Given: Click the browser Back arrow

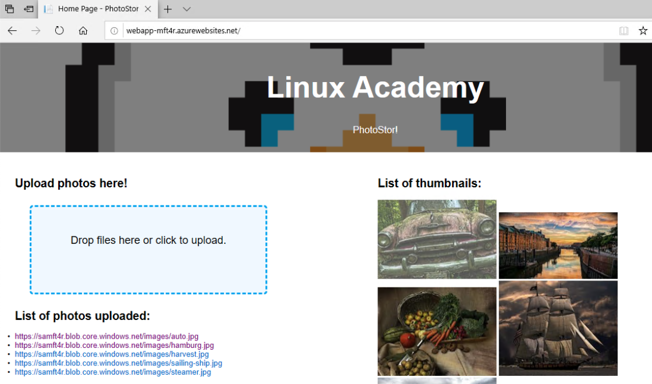Looking at the screenshot, I should pos(12,30).
